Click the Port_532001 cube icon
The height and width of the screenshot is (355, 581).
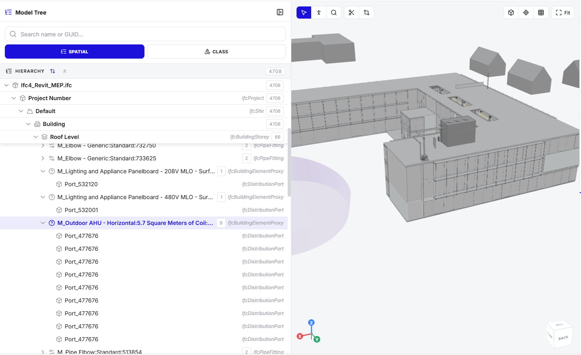click(59, 210)
